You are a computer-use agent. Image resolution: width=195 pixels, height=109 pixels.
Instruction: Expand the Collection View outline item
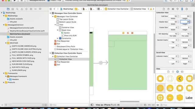pos(55,59)
